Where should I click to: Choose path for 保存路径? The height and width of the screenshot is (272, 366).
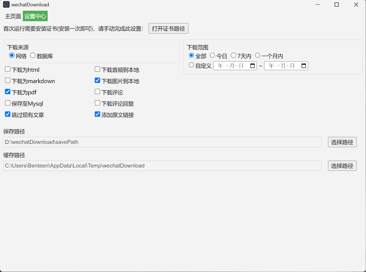pos(342,142)
